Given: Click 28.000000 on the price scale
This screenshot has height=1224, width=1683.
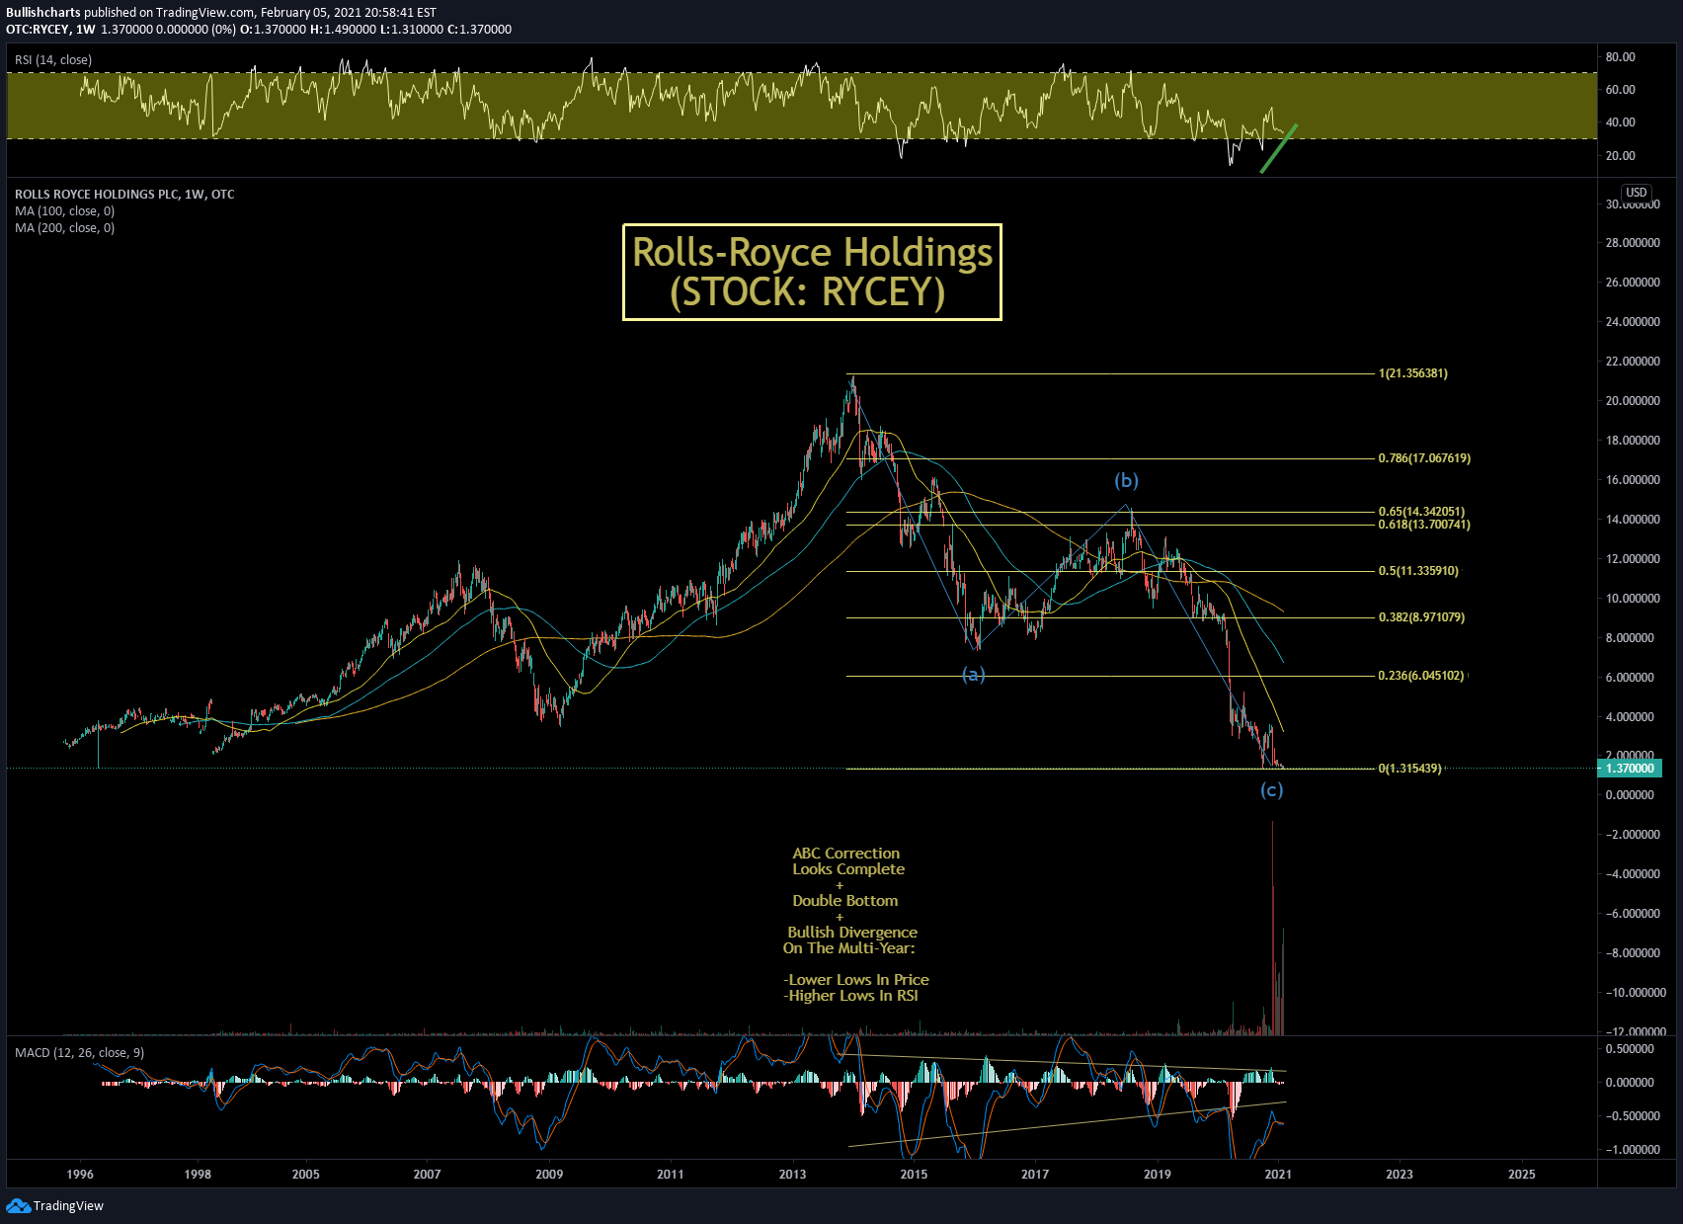Looking at the screenshot, I should (x=1633, y=243).
